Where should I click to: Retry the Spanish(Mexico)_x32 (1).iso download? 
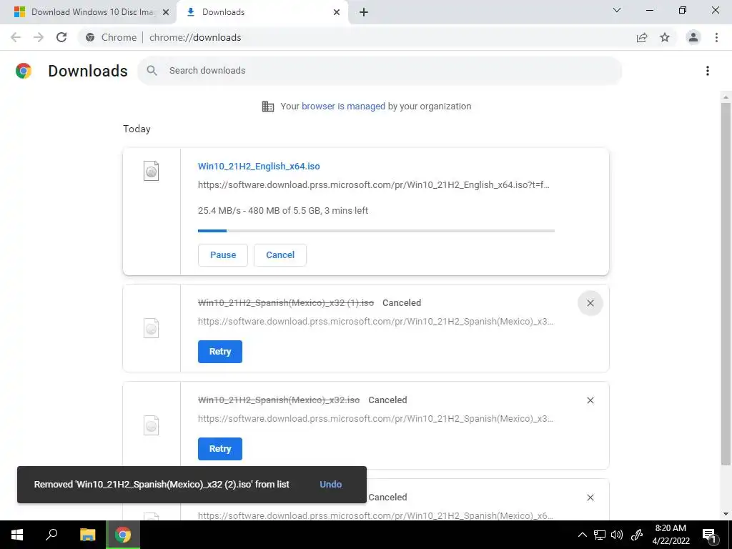(x=220, y=352)
